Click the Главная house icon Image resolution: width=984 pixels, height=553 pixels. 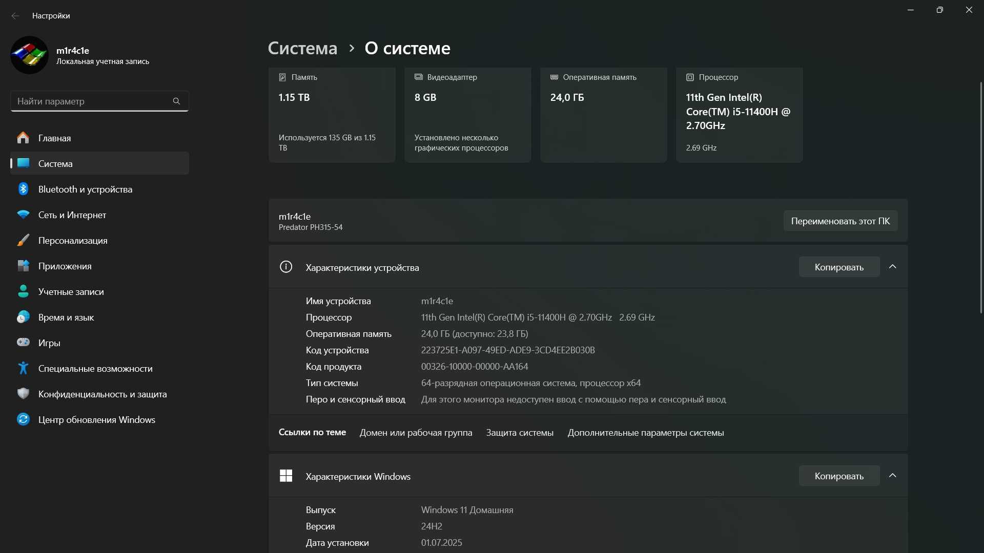pos(23,138)
